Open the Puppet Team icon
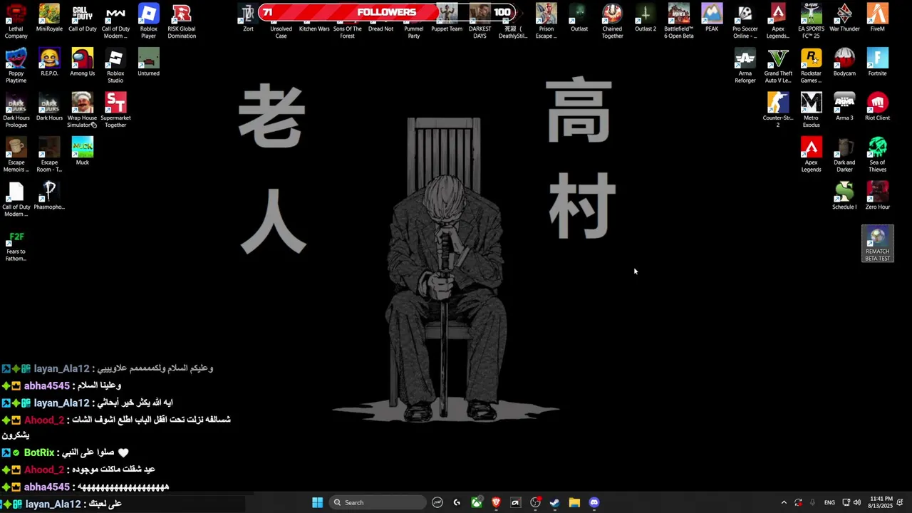The height and width of the screenshot is (513, 912). point(447,19)
